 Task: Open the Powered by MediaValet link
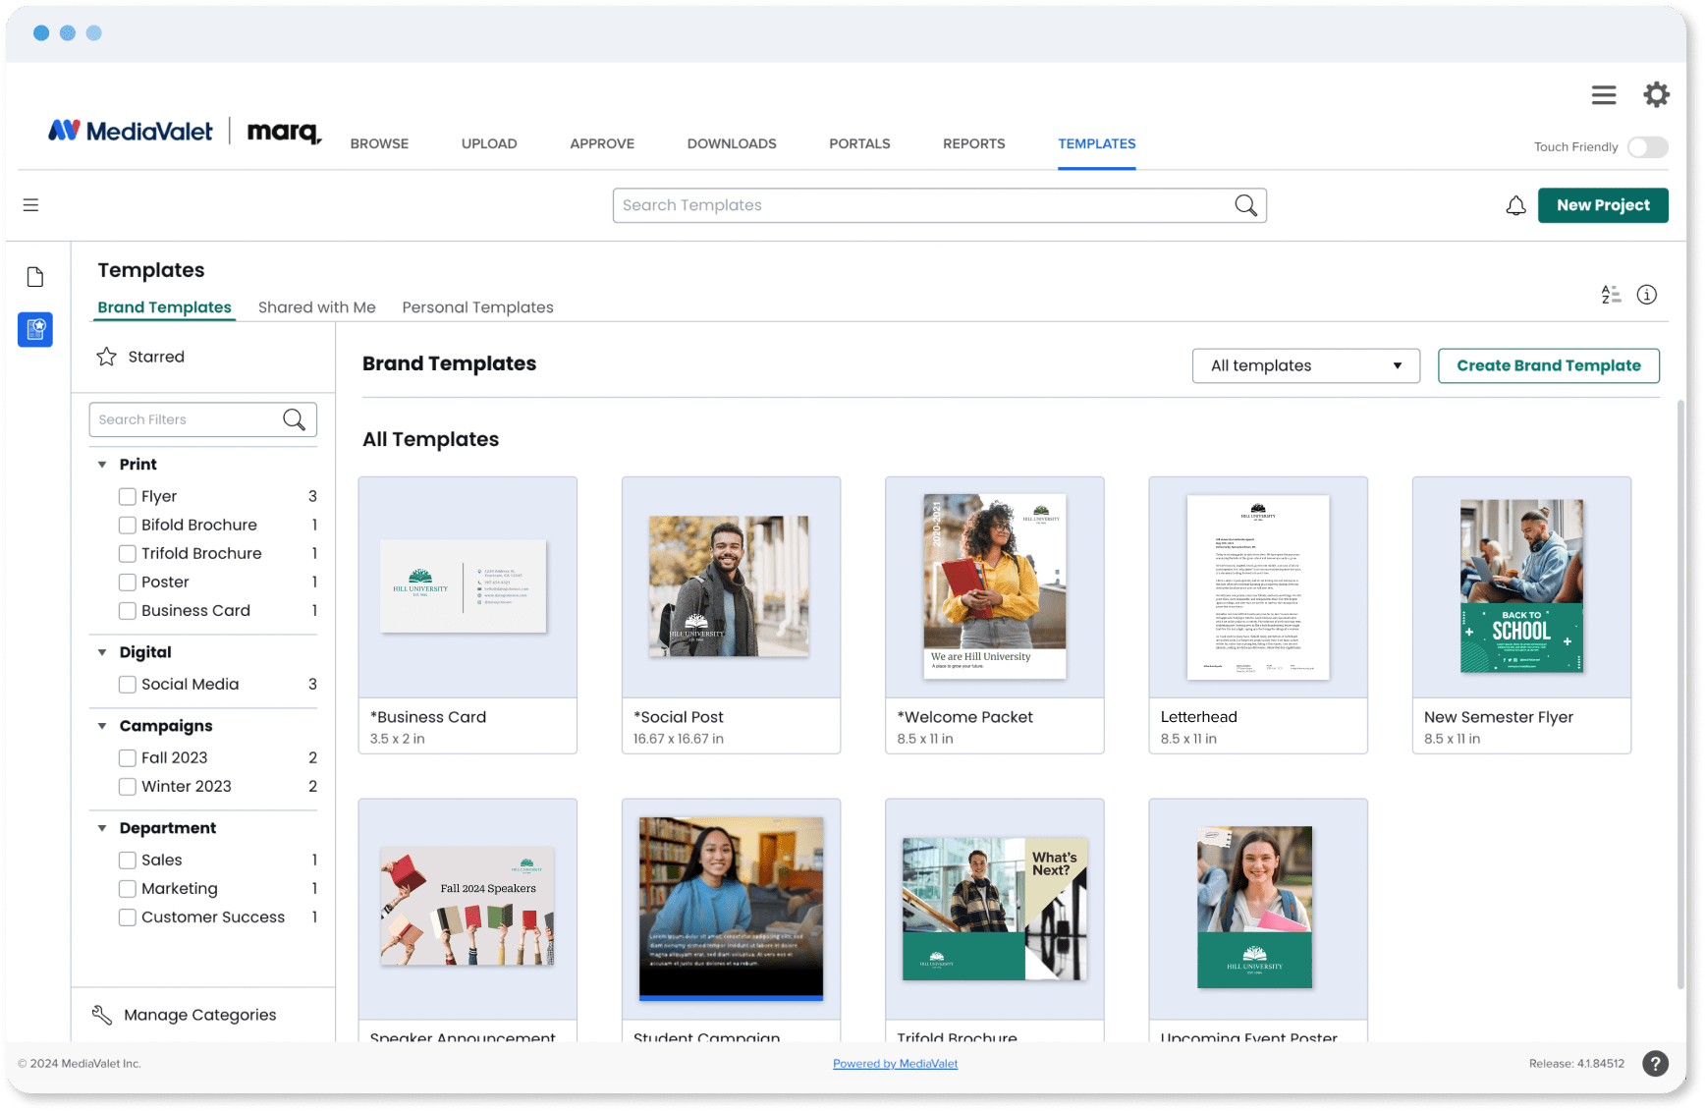point(895,1064)
